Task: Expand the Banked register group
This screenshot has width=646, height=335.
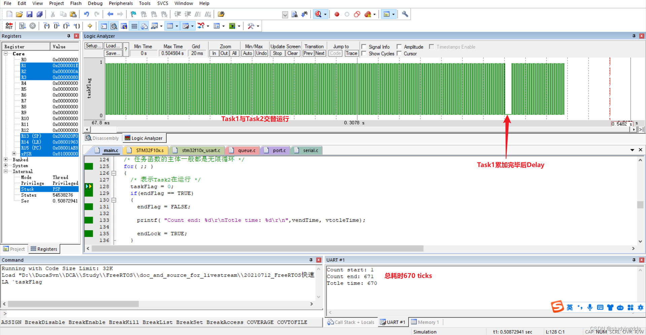Action: point(6,160)
